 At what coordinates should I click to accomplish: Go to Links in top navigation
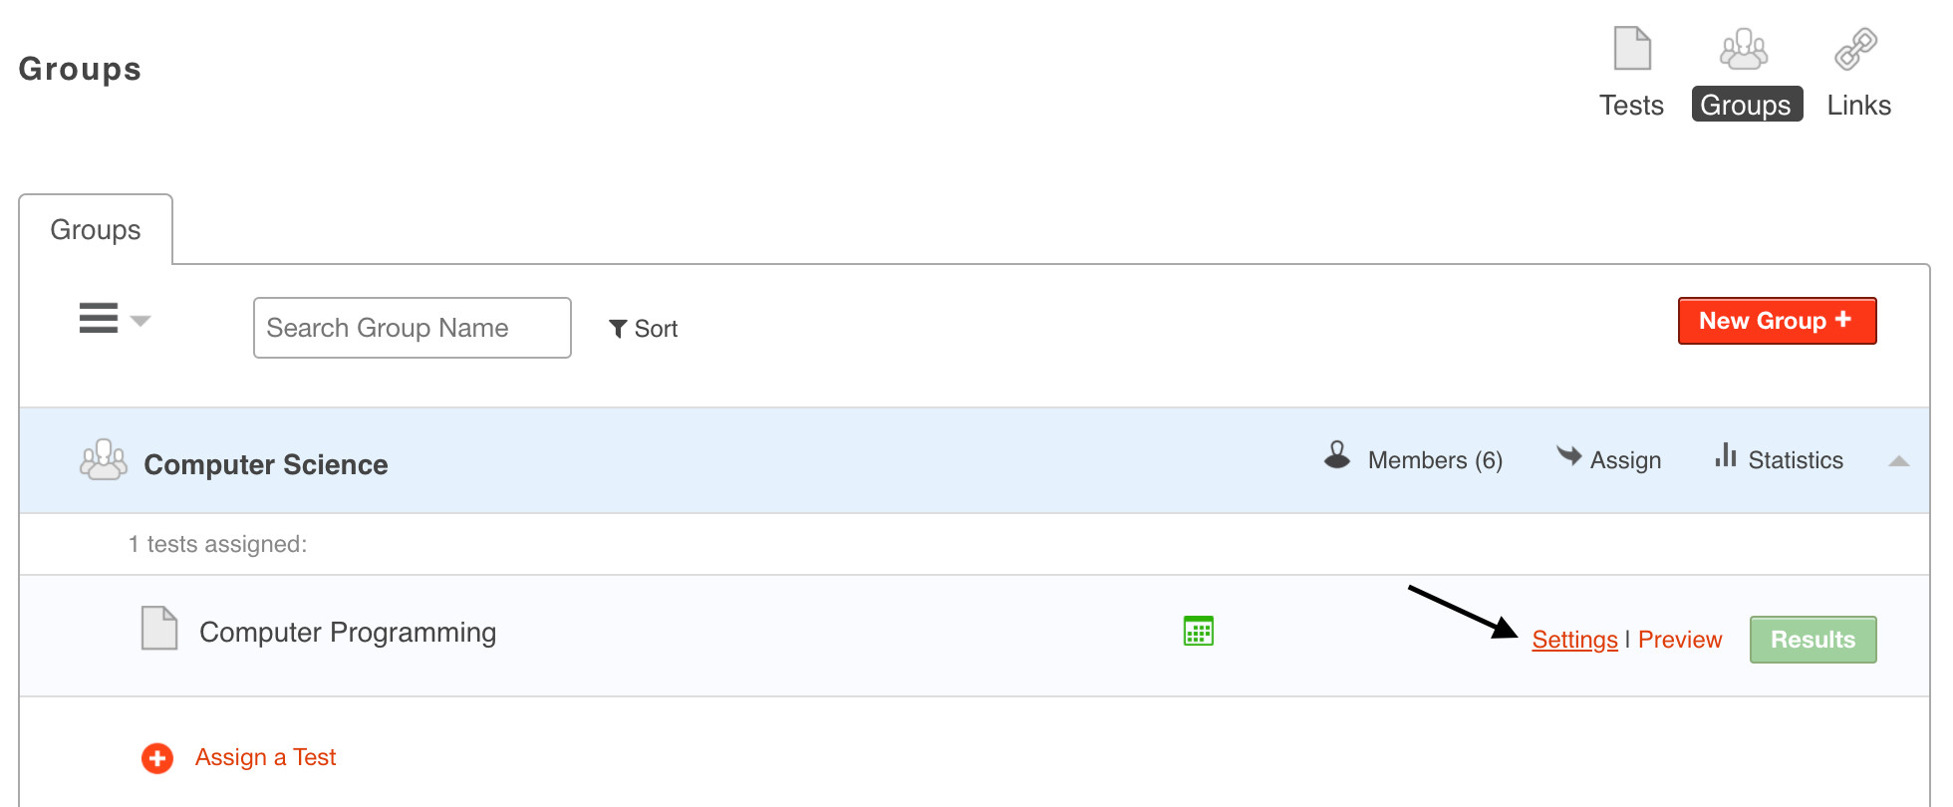[1858, 106]
